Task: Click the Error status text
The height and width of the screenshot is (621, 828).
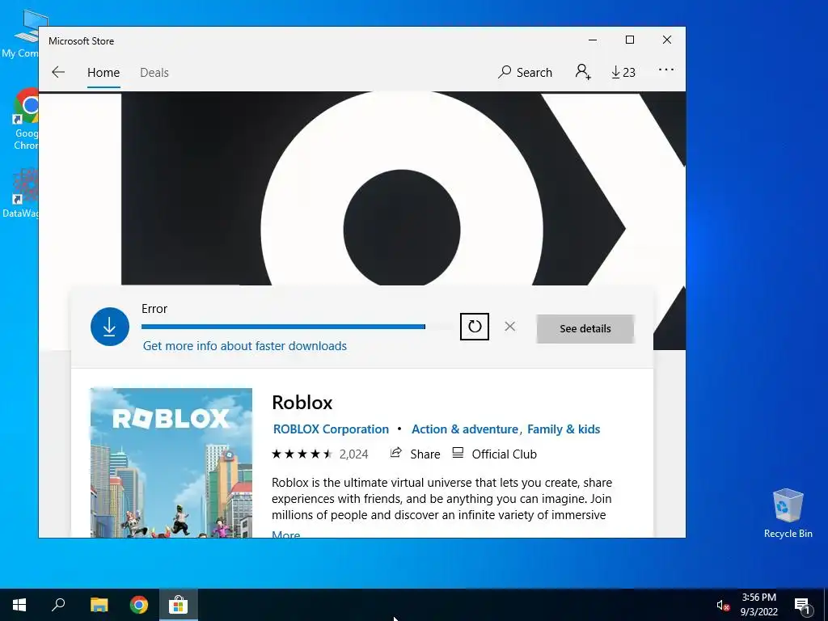Action: tap(154, 309)
